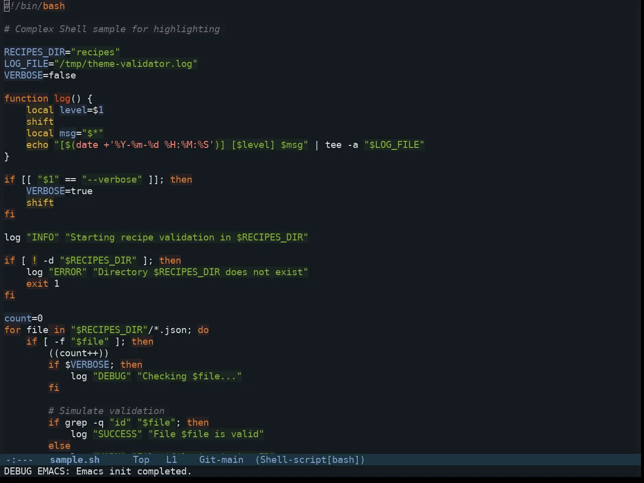Click the Git-main version control indicator
The height and width of the screenshot is (483, 644).
[x=221, y=459]
